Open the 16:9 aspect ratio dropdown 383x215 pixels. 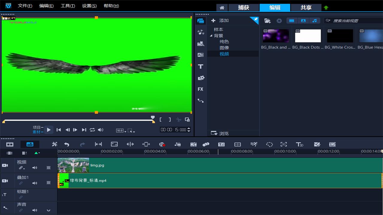(121, 130)
